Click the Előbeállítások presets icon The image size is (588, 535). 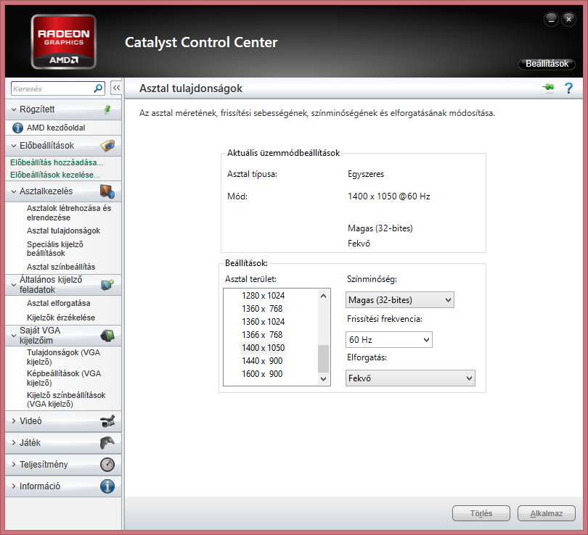click(x=107, y=146)
